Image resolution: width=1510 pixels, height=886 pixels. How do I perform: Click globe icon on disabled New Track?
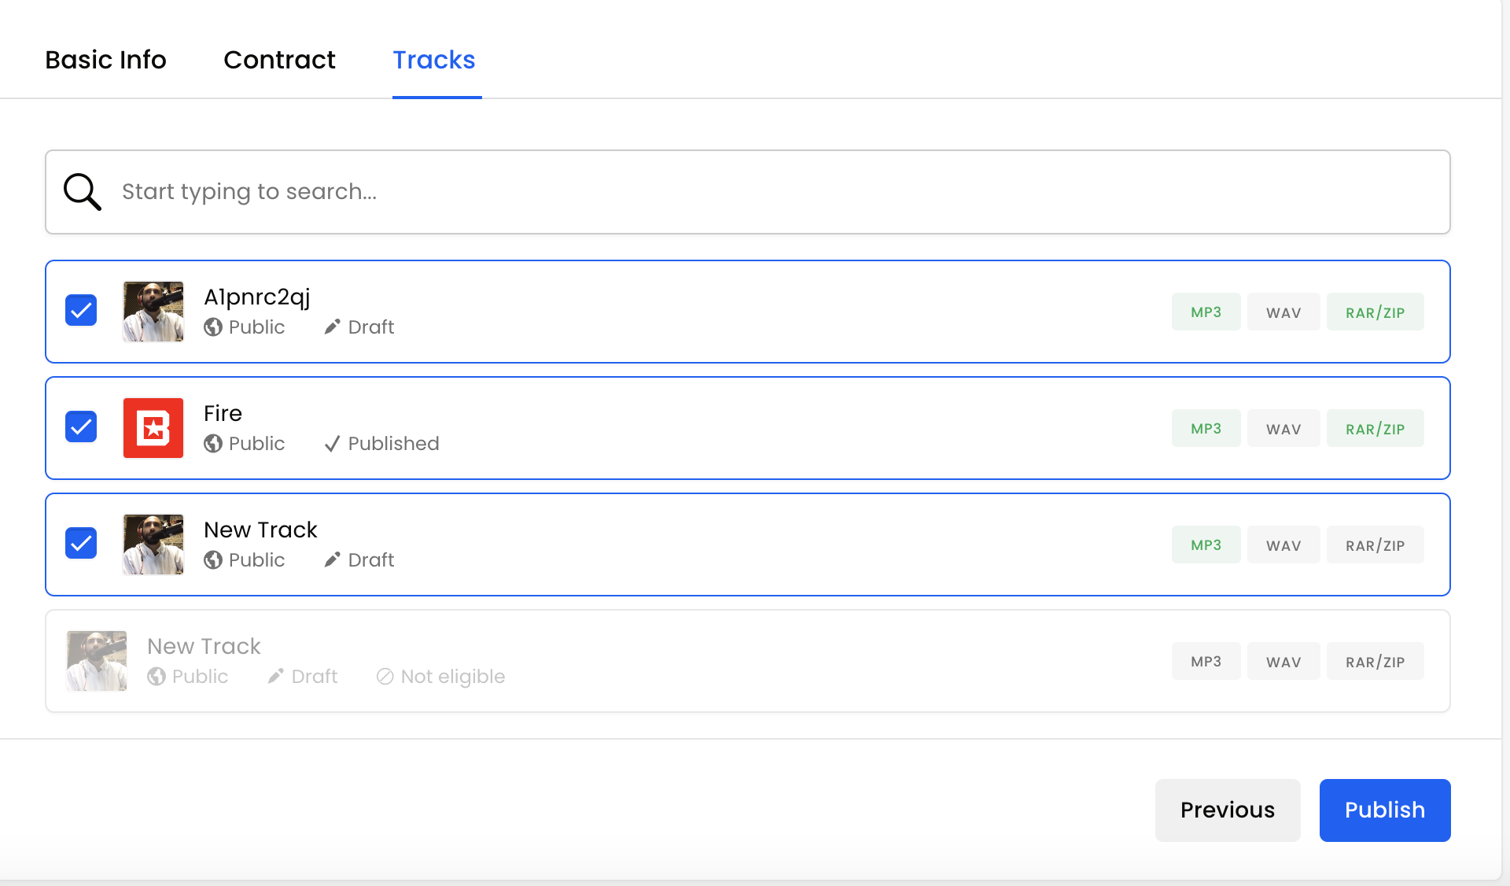pos(157,677)
